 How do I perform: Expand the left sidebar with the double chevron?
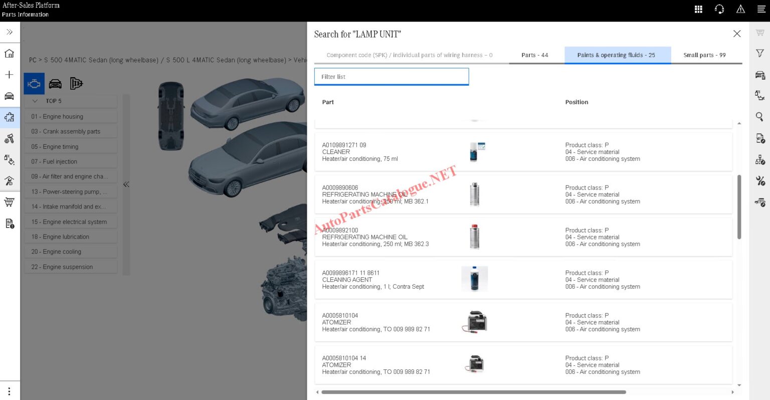tap(9, 32)
